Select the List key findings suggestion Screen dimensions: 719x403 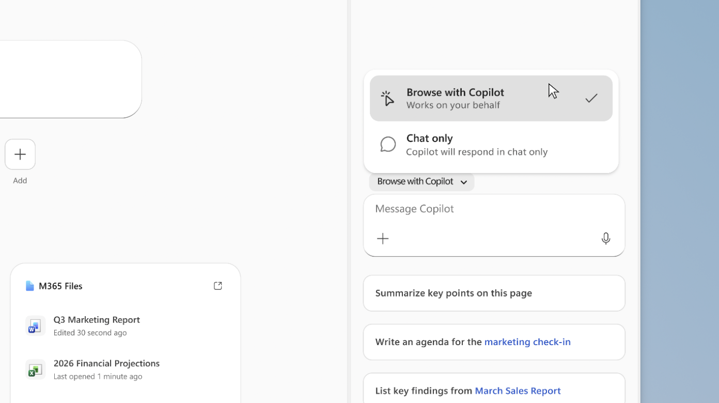tap(494, 388)
